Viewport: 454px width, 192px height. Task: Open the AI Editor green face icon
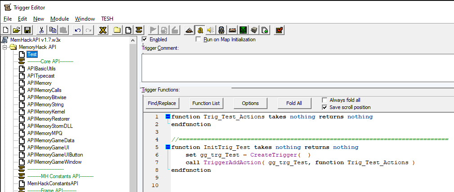pyautogui.click(x=243, y=30)
